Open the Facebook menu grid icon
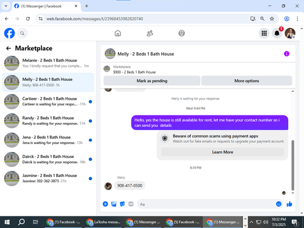Viewport: 304px width, 228px height. click(264, 33)
